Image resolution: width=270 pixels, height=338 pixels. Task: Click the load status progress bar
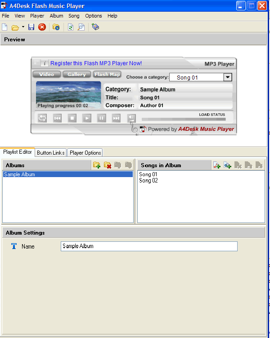(184, 119)
